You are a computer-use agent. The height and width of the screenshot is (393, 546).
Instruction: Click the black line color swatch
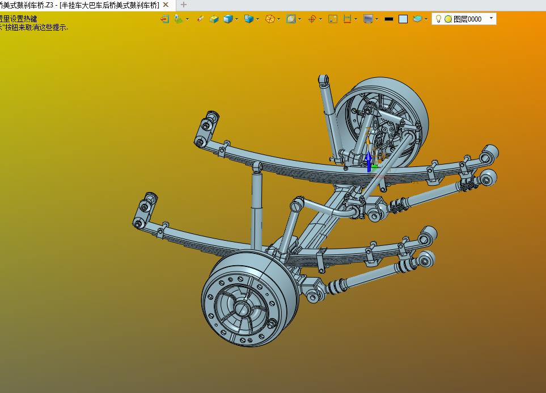click(388, 19)
